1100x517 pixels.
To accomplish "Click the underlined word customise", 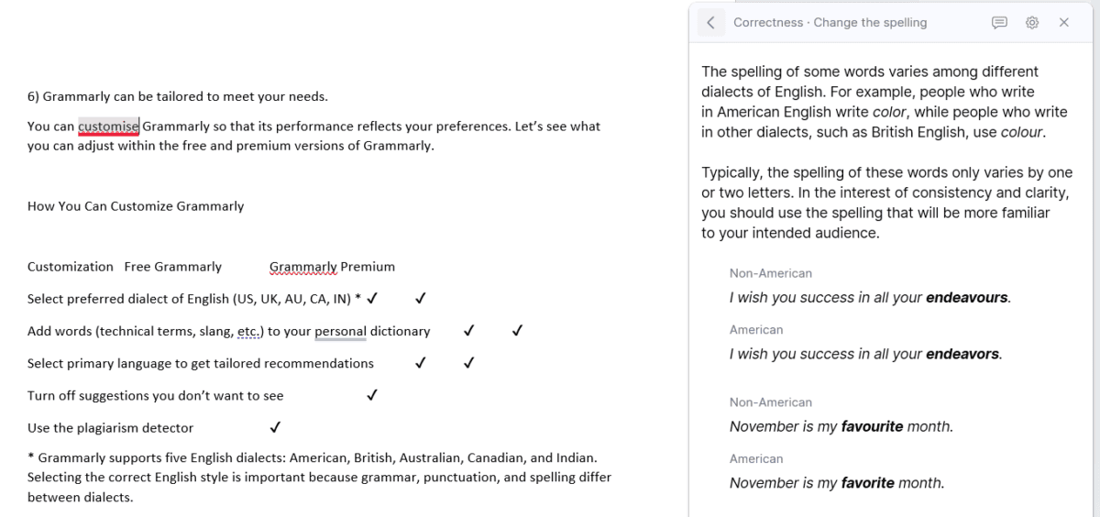I will click(108, 126).
